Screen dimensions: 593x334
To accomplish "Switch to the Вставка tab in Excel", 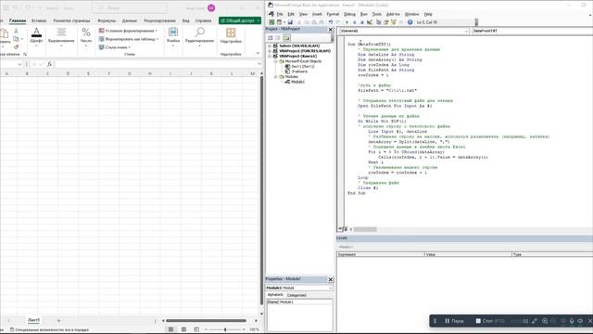I will 39,20.
